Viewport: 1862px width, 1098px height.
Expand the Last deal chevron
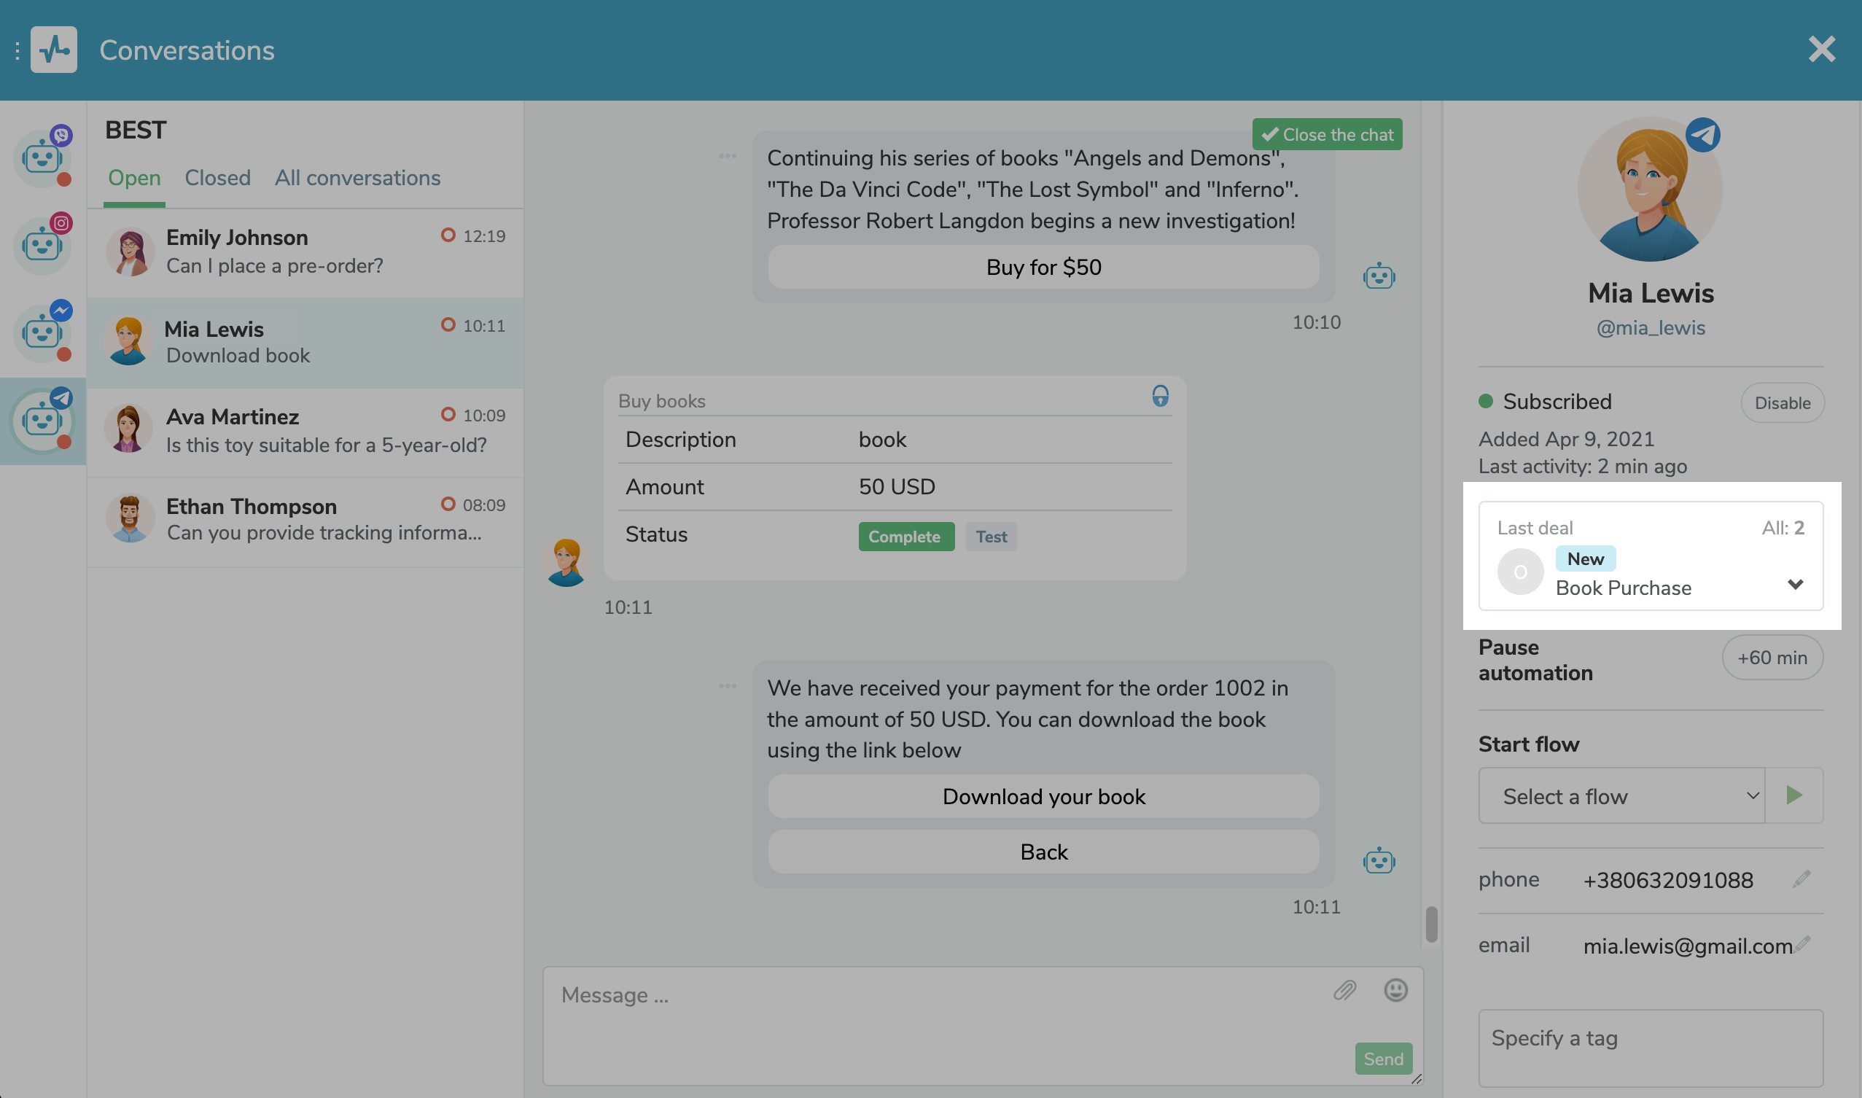(1795, 585)
